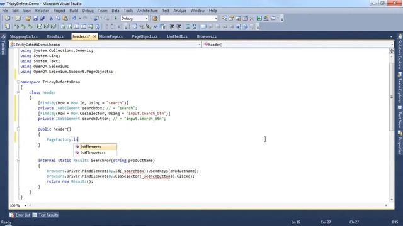
Task: Open the Debug menu
Action: [88, 11]
